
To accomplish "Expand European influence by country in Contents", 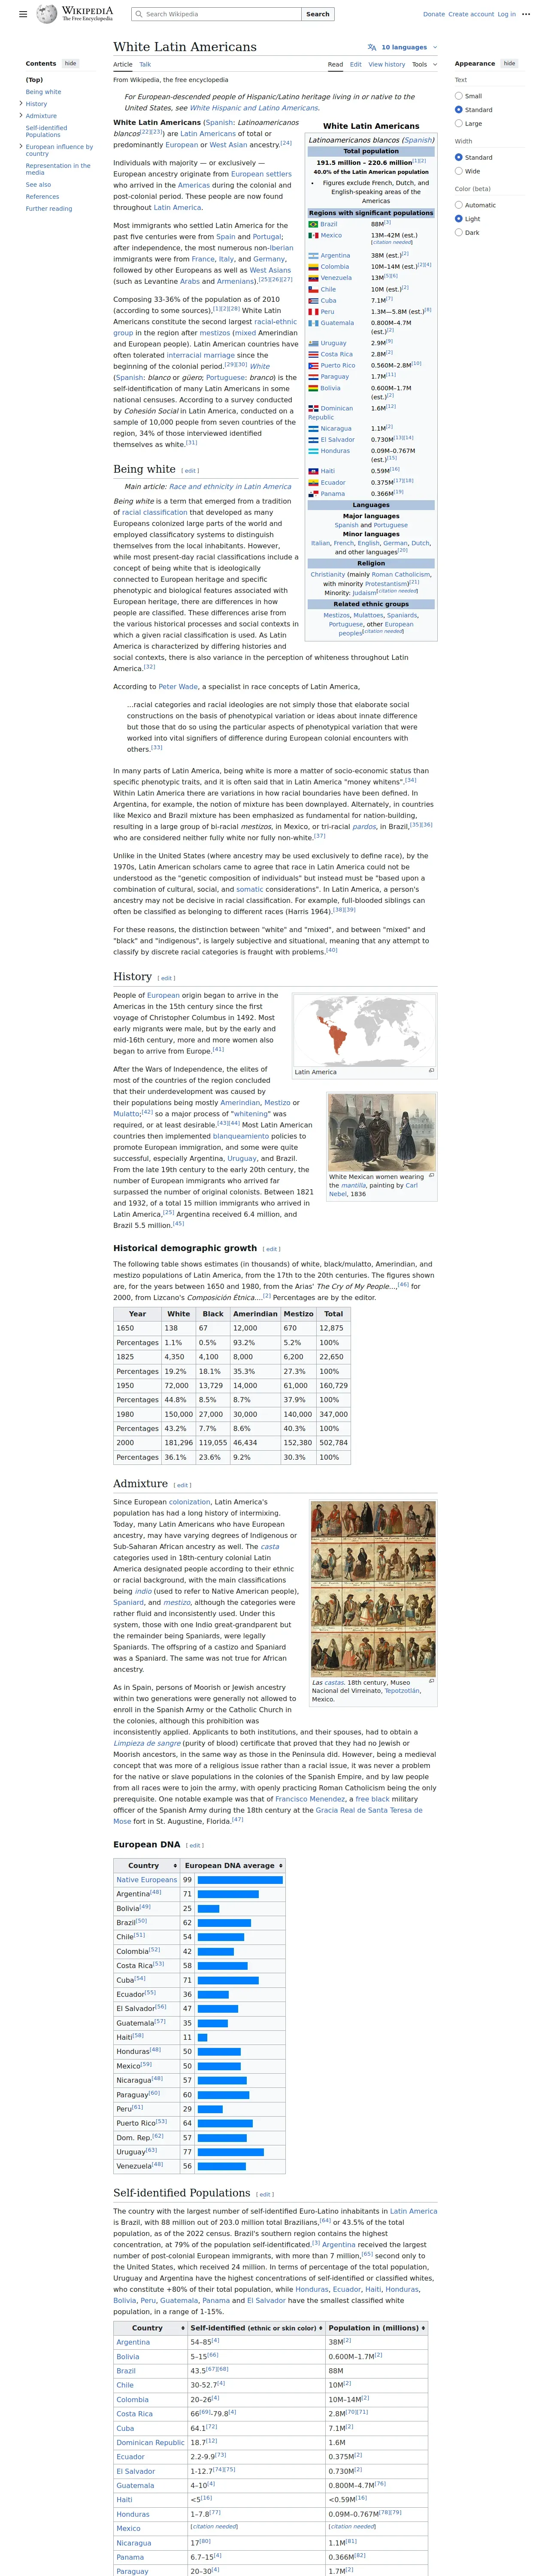I will 21,146.
